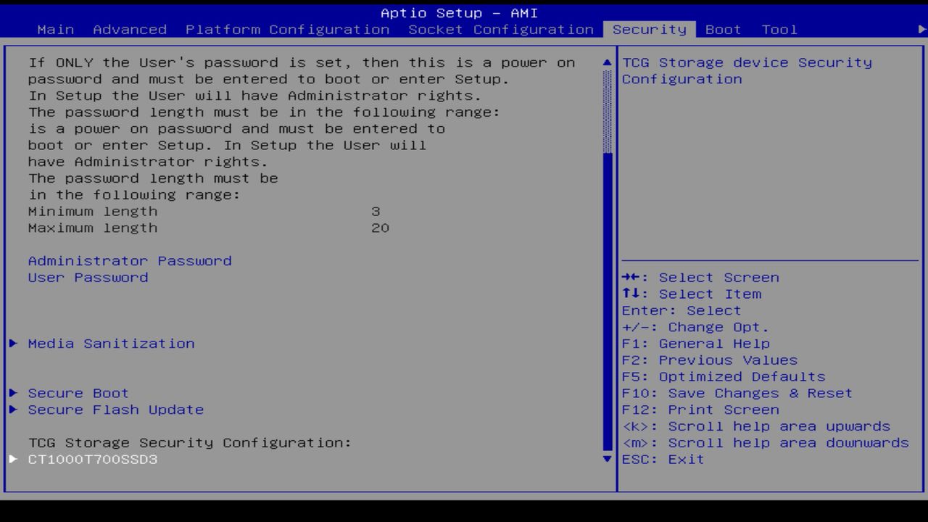The width and height of the screenshot is (928, 522).
Task: Open the Secure Flash Update submenu
Action: [115, 410]
